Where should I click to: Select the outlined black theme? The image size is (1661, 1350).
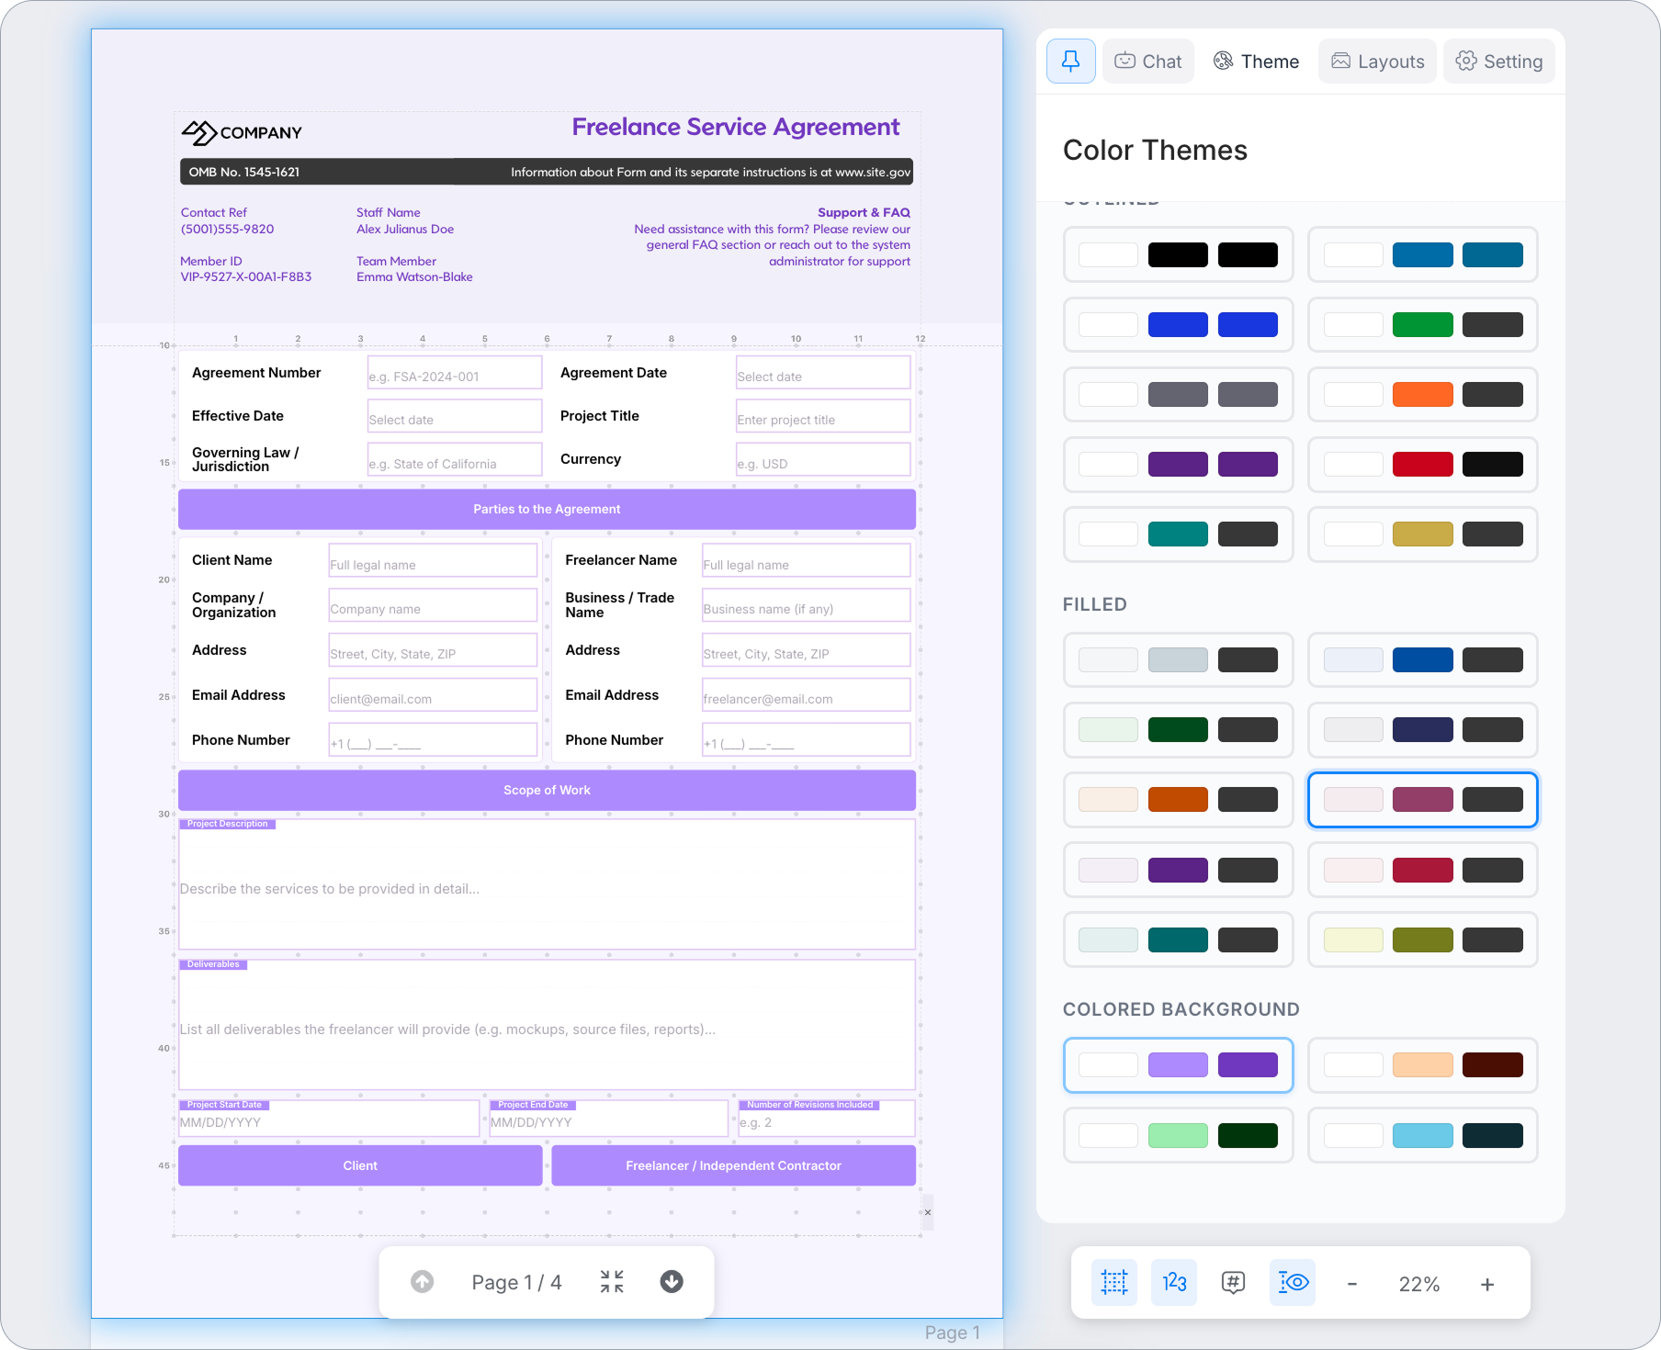[1179, 254]
